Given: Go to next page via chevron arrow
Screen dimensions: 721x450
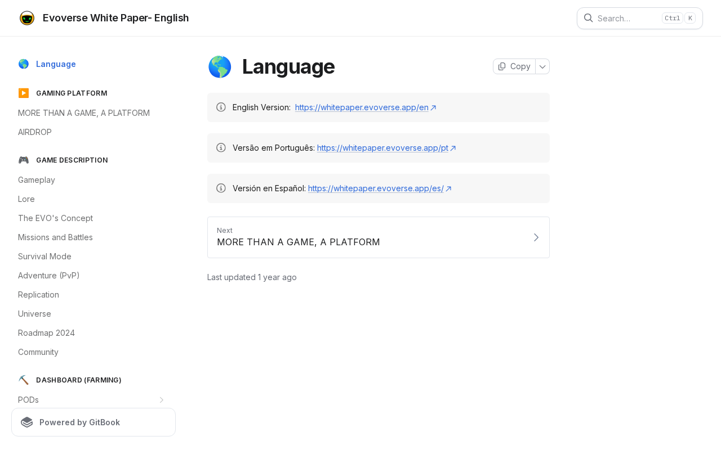Looking at the screenshot, I should pyautogui.click(x=536, y=237).
